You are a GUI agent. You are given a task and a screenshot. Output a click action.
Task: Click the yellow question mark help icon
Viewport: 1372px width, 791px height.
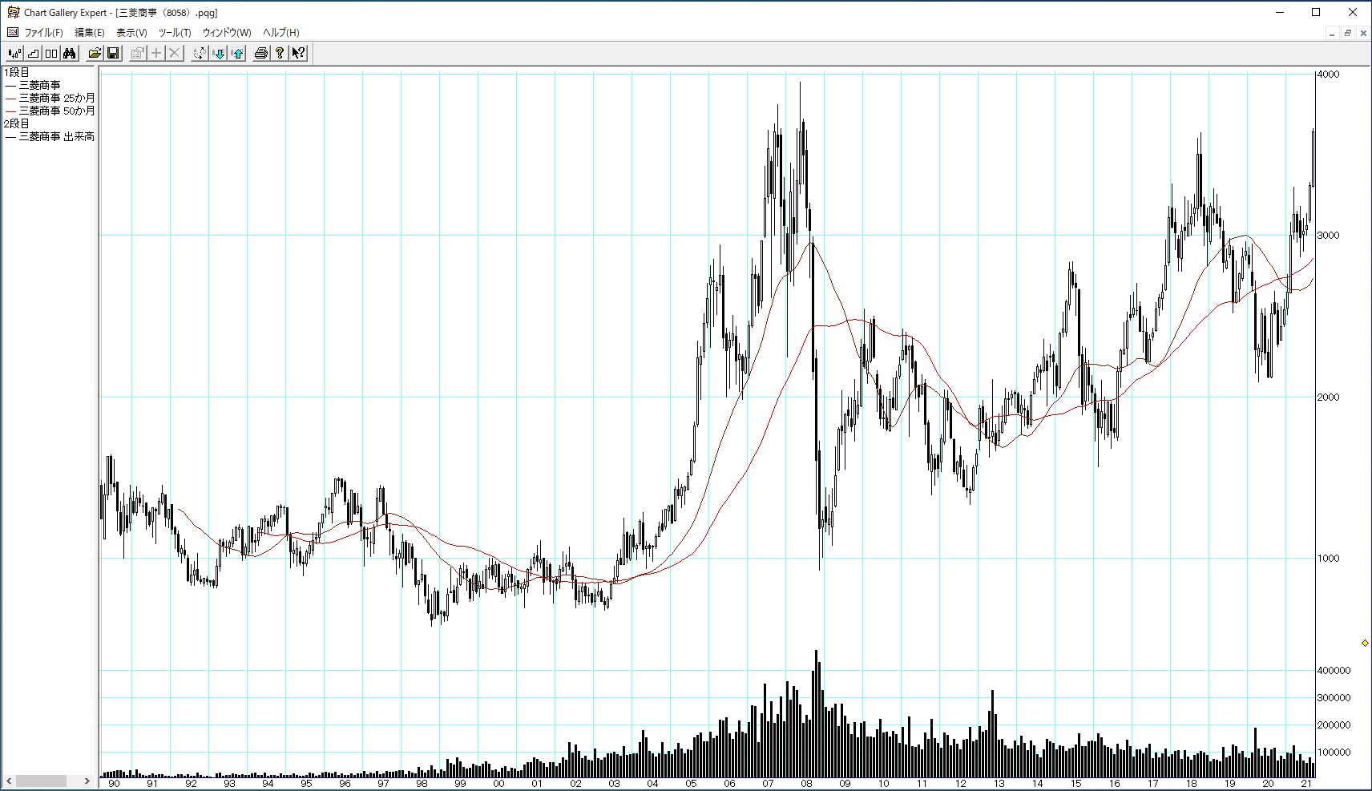pyautogui.click(x=279, y=54)
